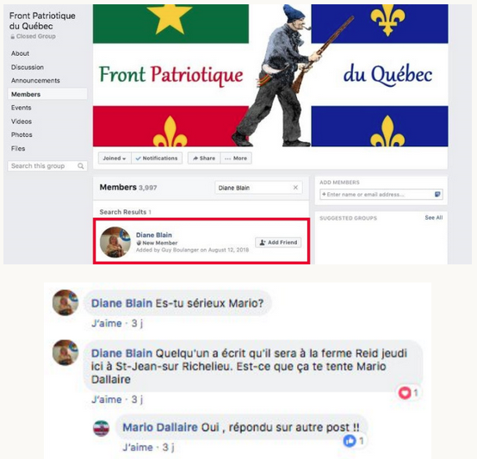
Task: Click the heart reaction on Diane Blain's comment
Action: (x=405, y=393)
